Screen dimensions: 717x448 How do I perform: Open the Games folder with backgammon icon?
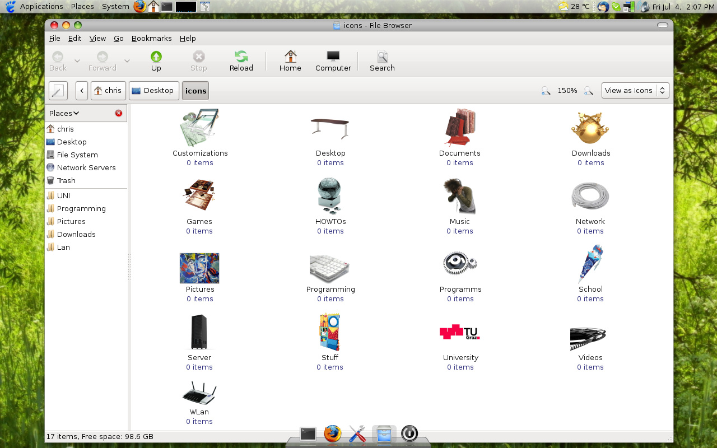click(199, 195)
